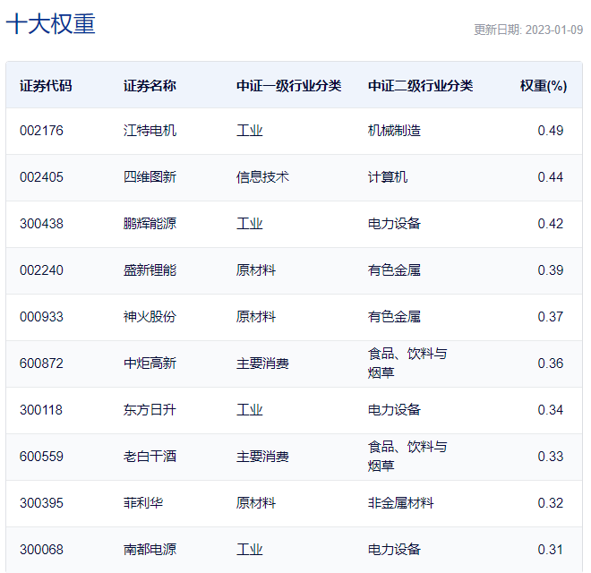Click weight value 0.32
591x573 pixels.
tap(551, 503)
